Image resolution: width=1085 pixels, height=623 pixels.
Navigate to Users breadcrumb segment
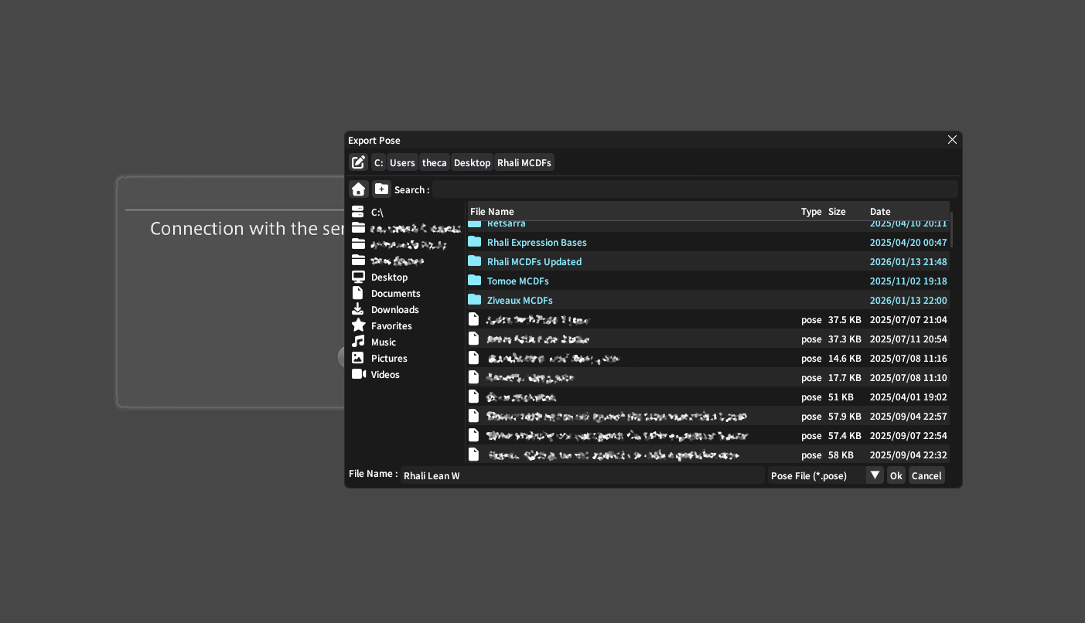402,163
